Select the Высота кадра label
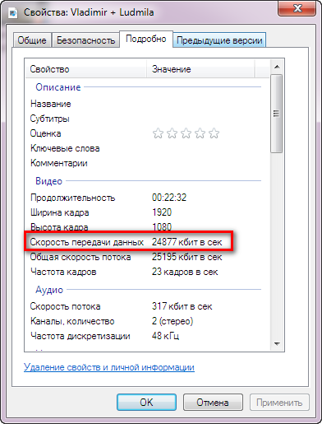 [x=59, y=227]
